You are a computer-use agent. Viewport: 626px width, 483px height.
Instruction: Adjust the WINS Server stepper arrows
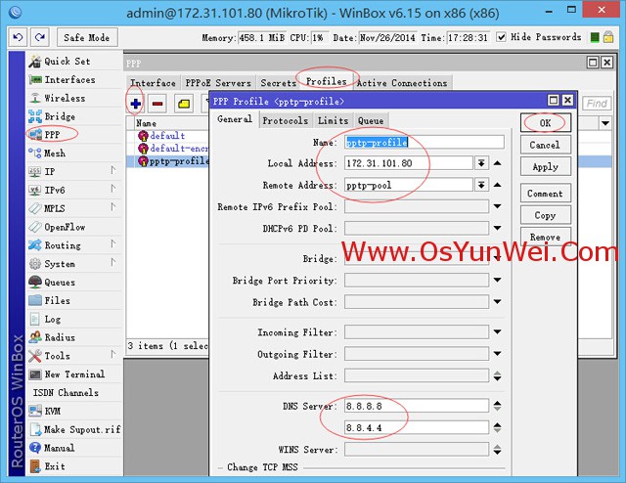coord(498,450)
